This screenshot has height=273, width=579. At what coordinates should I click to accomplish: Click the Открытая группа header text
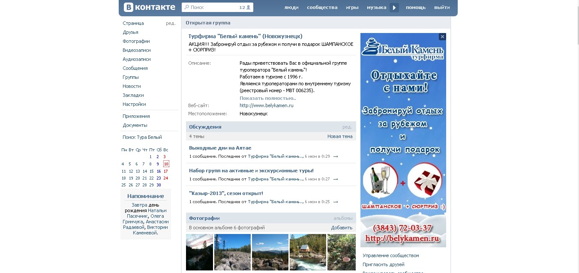pos(208,23)
